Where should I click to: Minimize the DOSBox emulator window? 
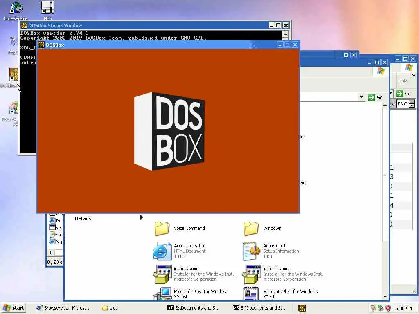point(280,45)
